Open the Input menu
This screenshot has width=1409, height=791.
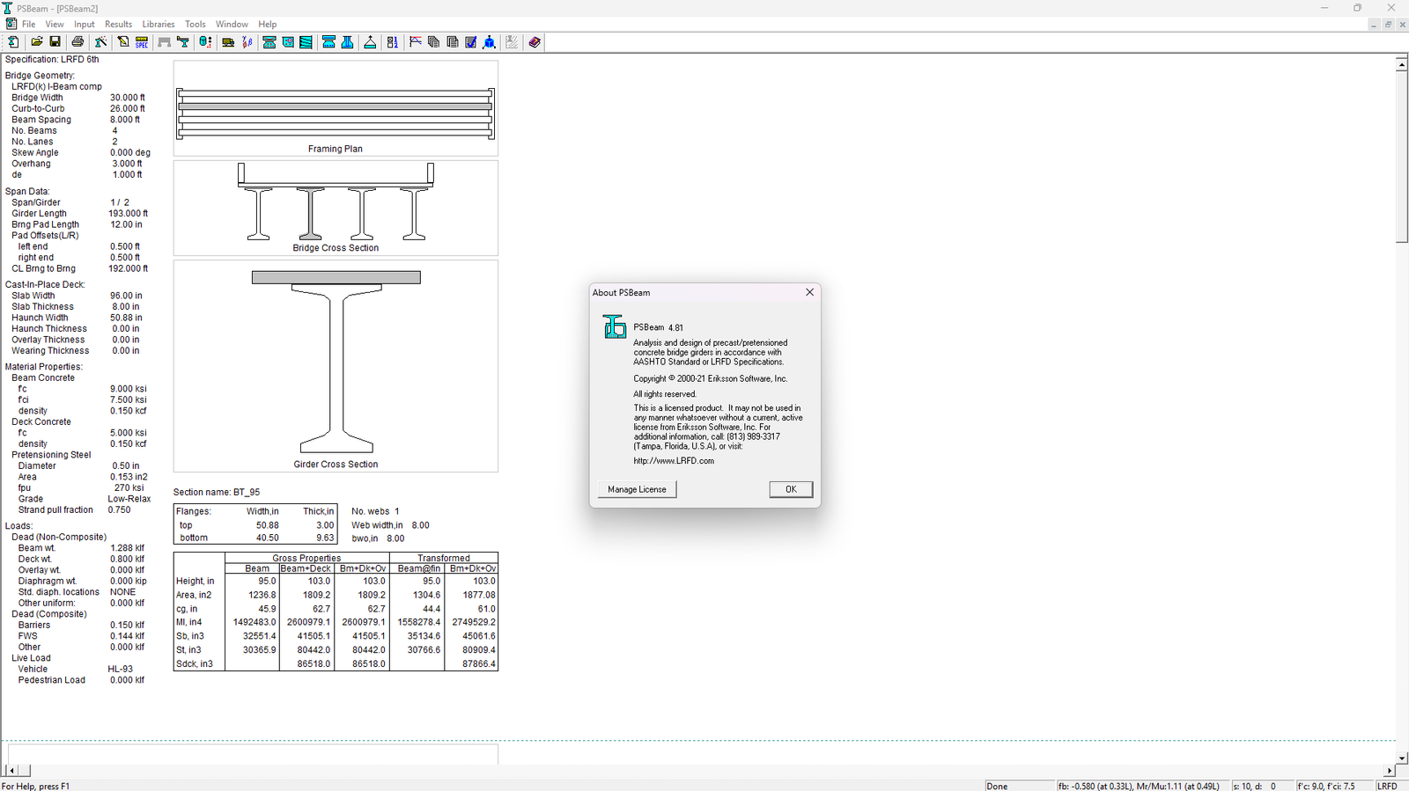(85, 25)
